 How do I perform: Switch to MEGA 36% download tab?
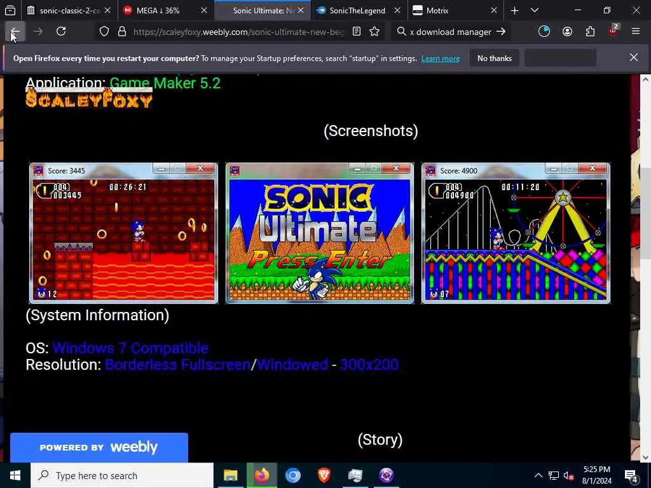(158, 11)
